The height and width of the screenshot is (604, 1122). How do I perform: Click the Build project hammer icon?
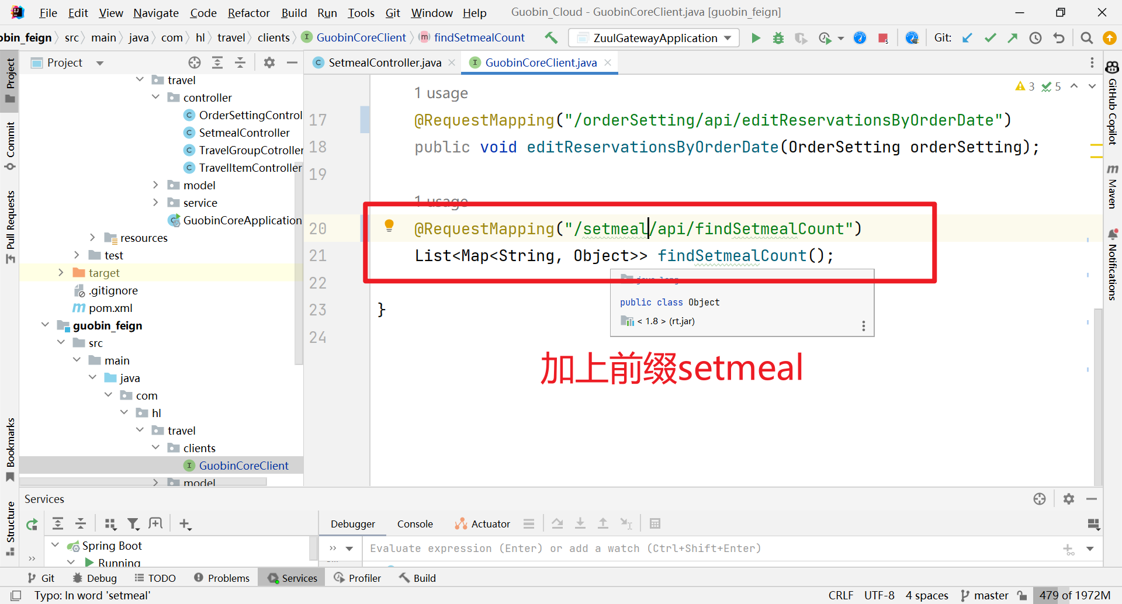pyautogui.click(x=551, y=38)
